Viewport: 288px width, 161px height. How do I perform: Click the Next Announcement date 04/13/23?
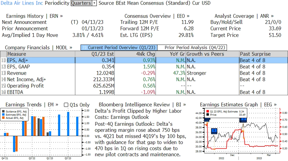(x=92, y=22)
